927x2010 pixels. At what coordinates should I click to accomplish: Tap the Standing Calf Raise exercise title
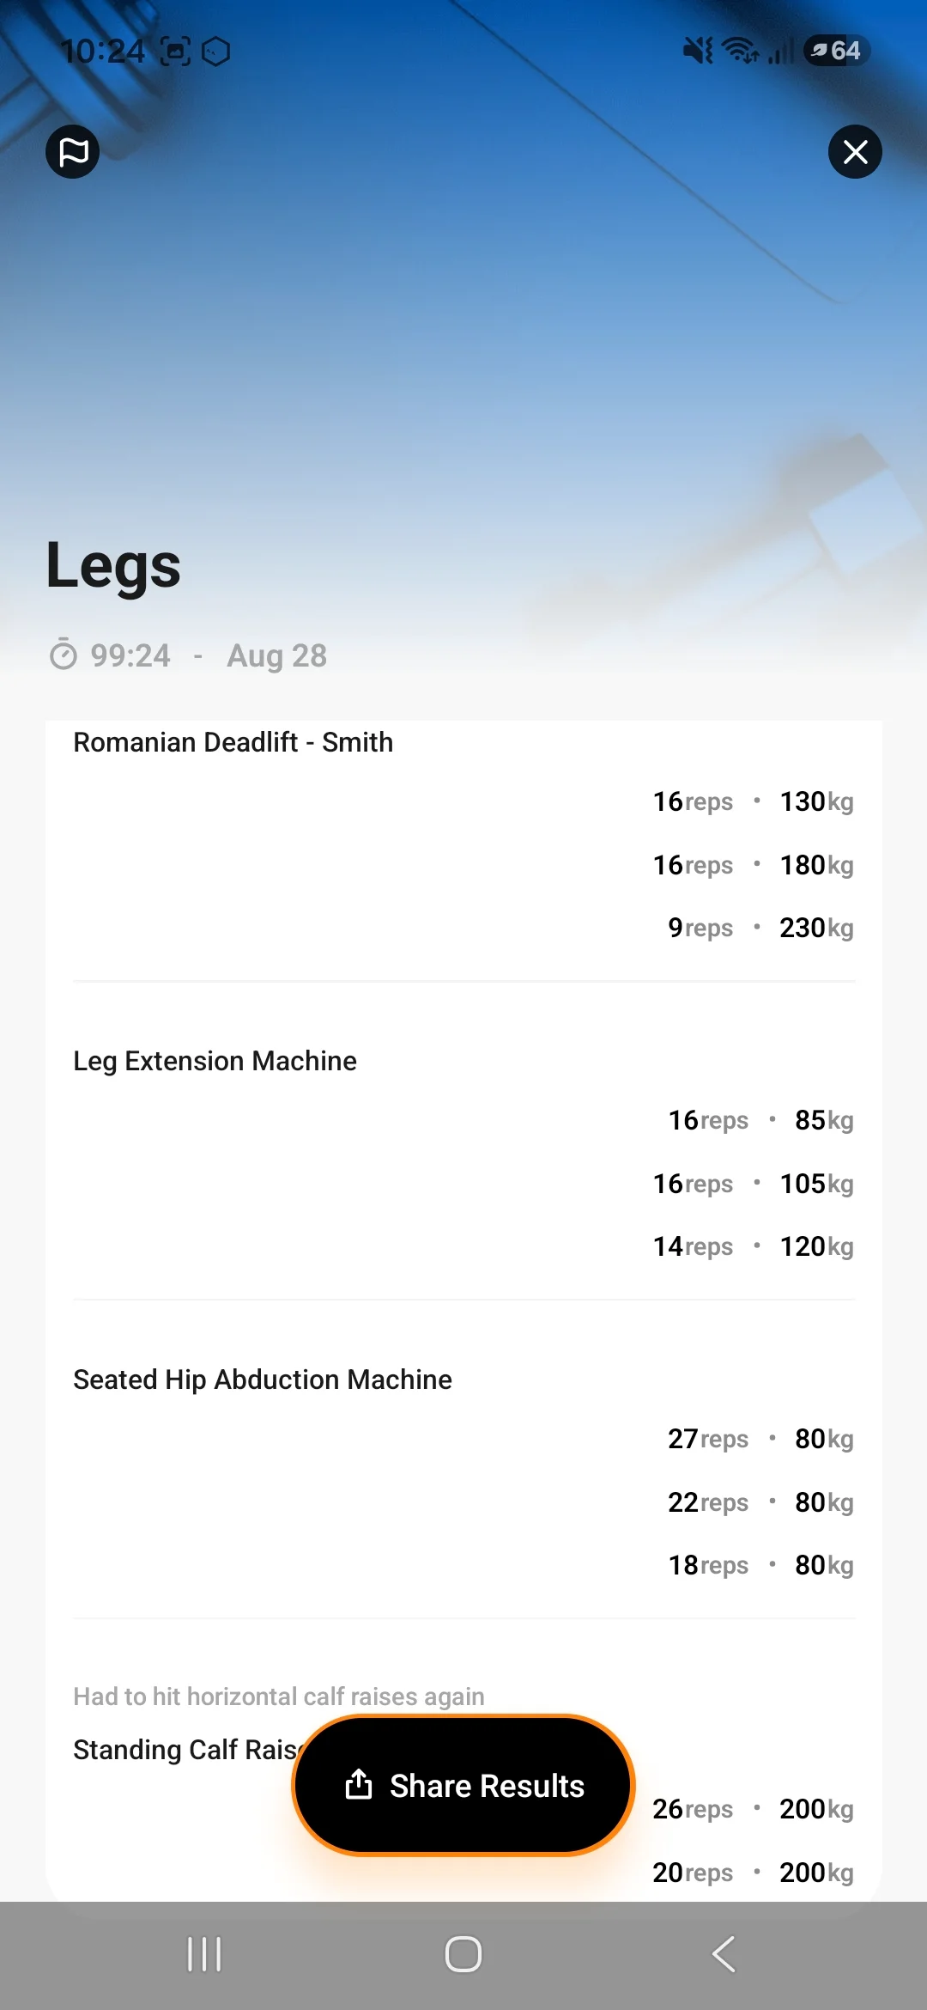tap(185, 1750)
